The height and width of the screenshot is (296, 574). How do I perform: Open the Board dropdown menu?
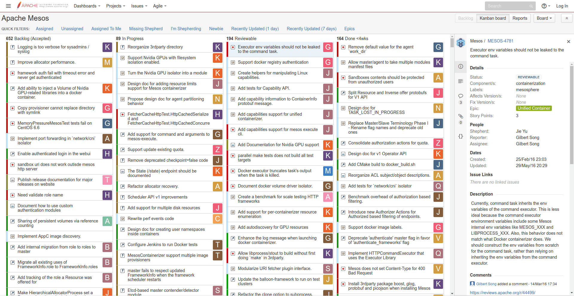click(544, 18)
